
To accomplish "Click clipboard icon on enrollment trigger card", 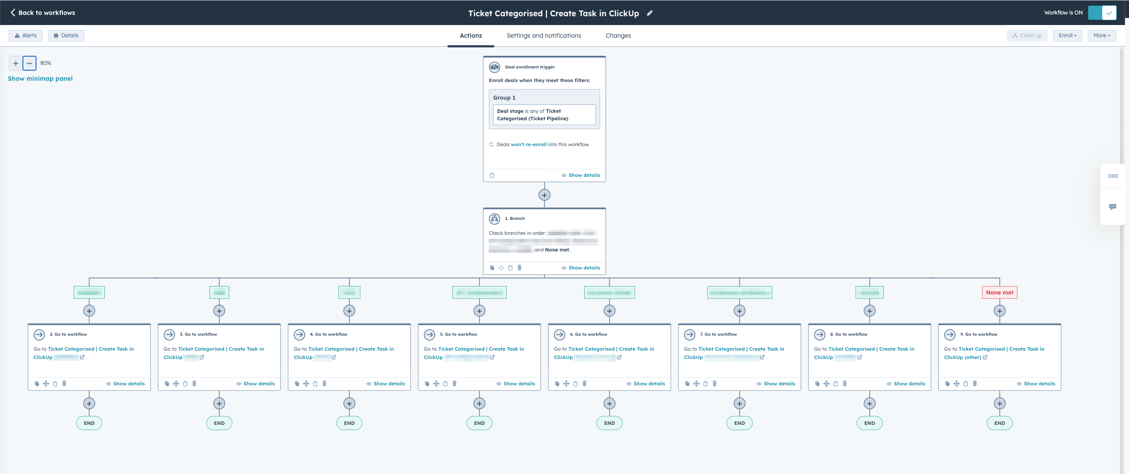I will [492, 175].
